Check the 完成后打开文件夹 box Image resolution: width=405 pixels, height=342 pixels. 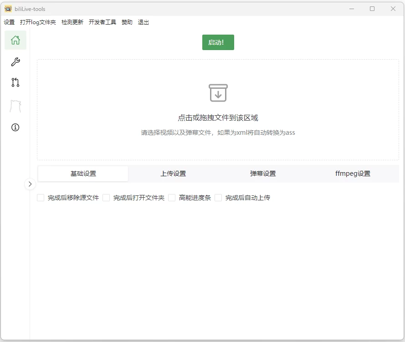[x=106, y=198]
